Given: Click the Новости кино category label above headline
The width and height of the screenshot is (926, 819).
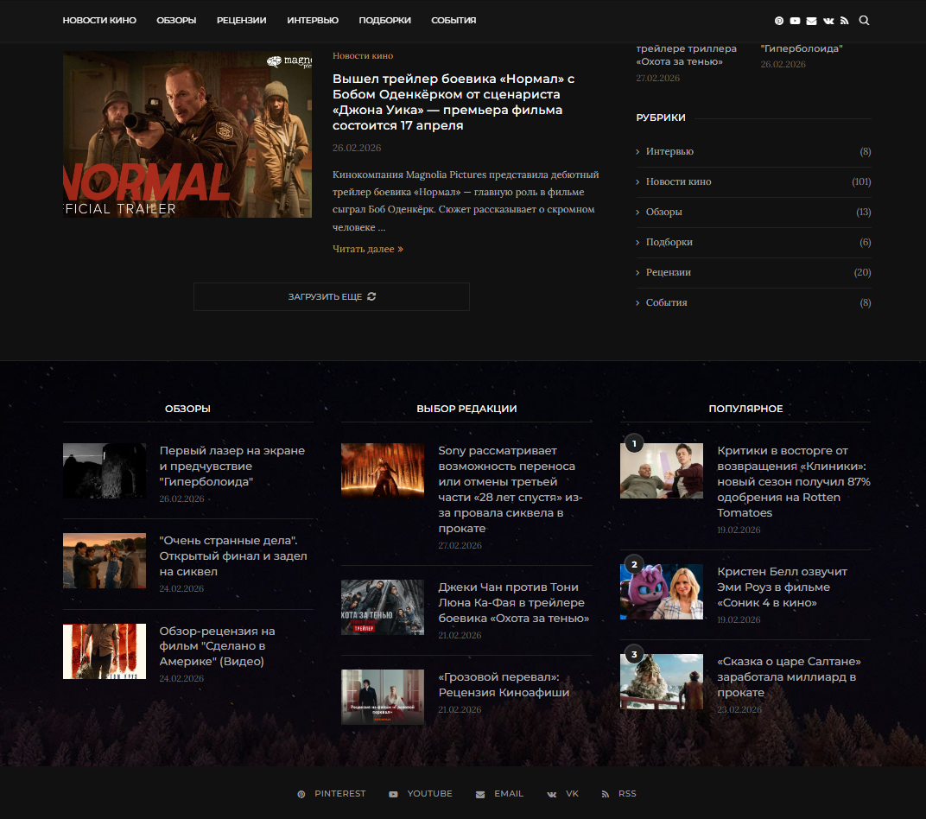Looking at the screenshot, I should point(363,55).
